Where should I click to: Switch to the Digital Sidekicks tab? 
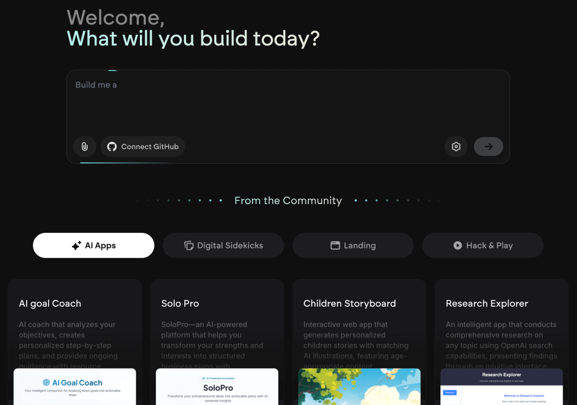pyautogui.click(x=223, y=246)
